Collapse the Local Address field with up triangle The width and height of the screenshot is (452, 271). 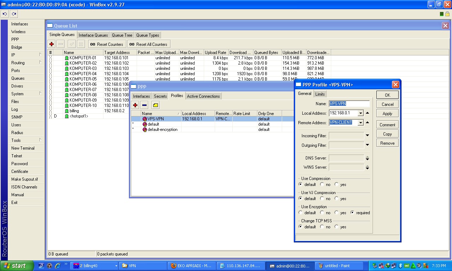coord(367,113)
